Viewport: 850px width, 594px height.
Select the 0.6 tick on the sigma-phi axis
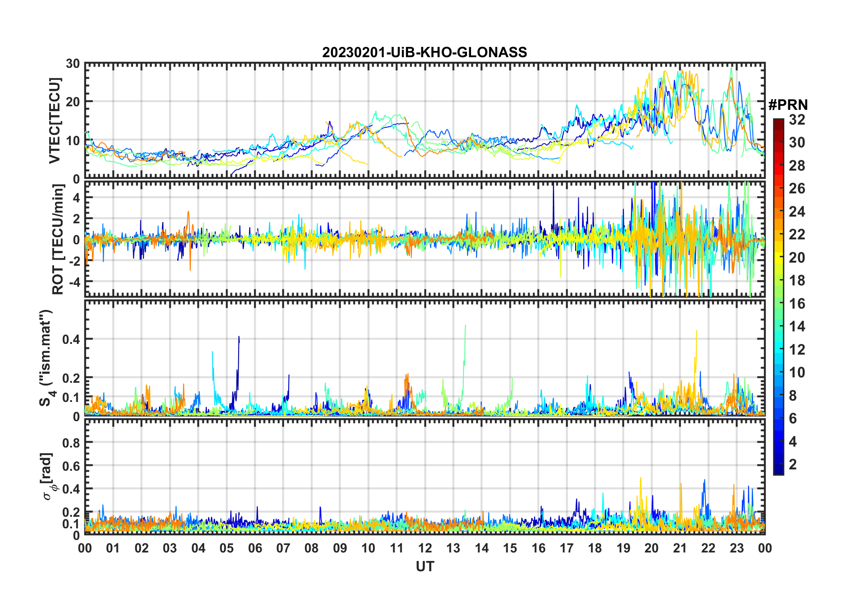[72, 466]
